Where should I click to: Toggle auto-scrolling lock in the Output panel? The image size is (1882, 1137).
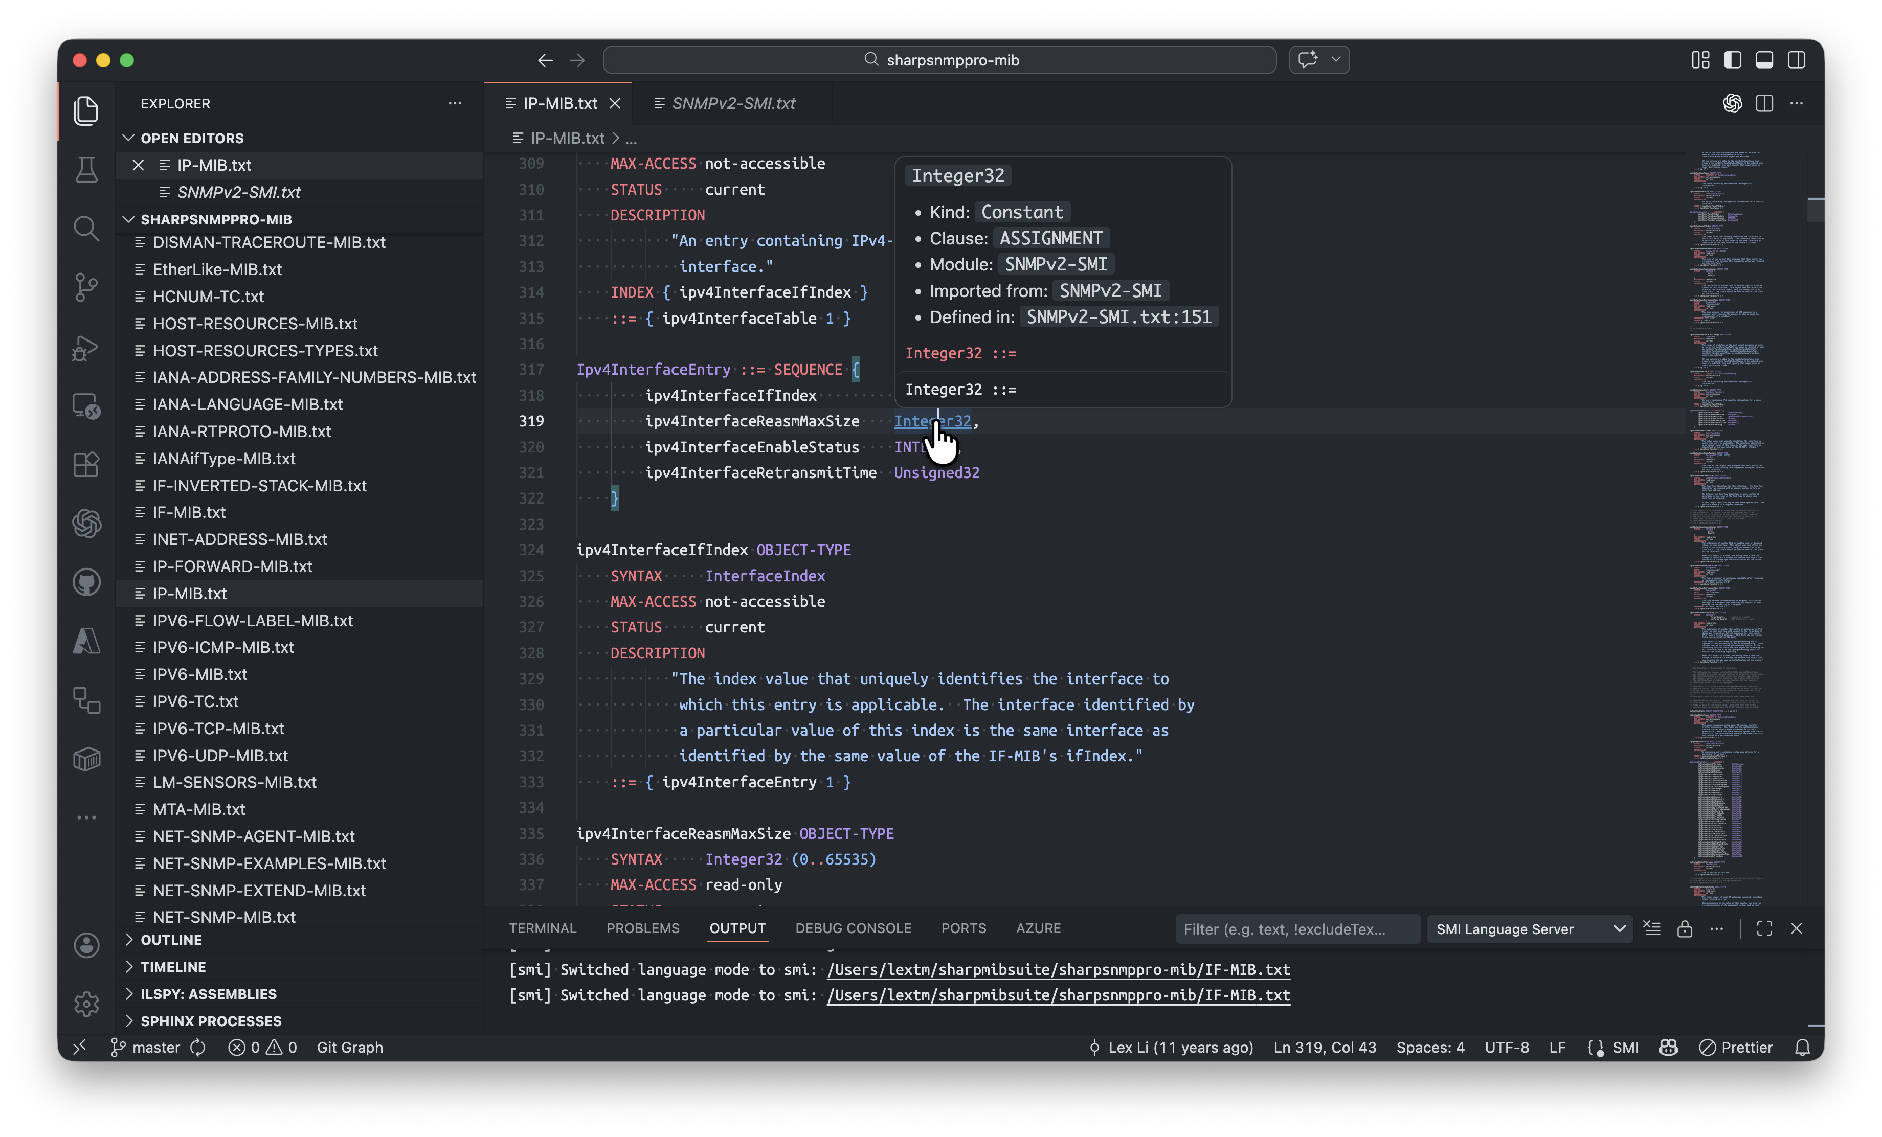pos(1684,928)
